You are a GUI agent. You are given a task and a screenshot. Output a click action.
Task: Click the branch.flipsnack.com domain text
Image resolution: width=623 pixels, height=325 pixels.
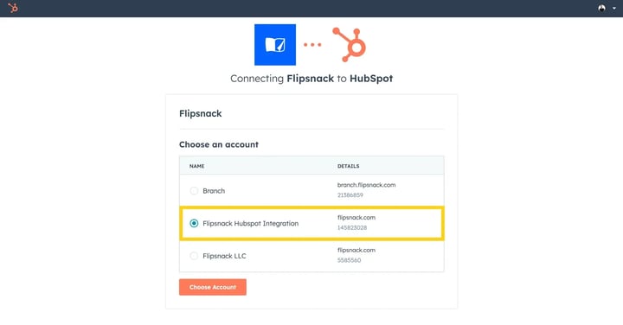click(366, 185)
